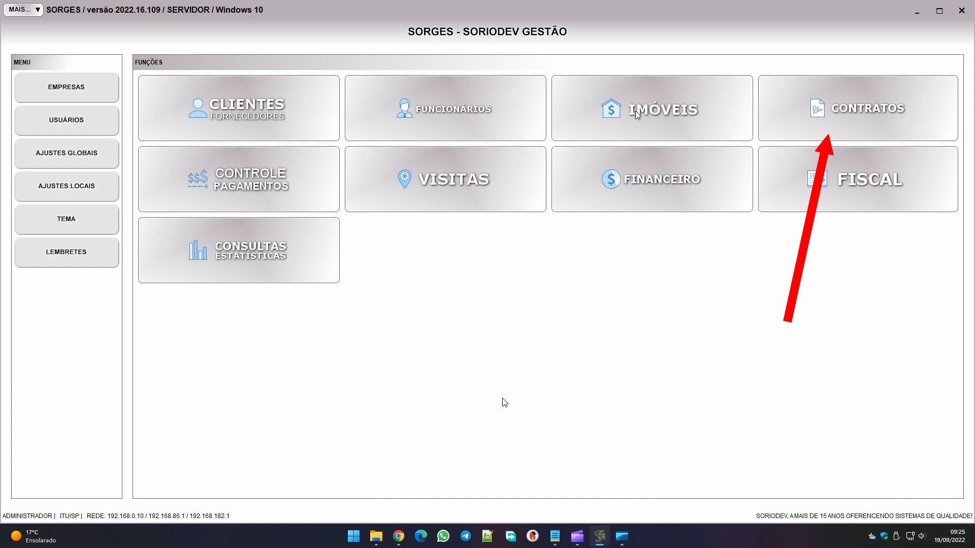Close the SORGES window
Viewport: 975px width, 548px height.
point(962,11)
